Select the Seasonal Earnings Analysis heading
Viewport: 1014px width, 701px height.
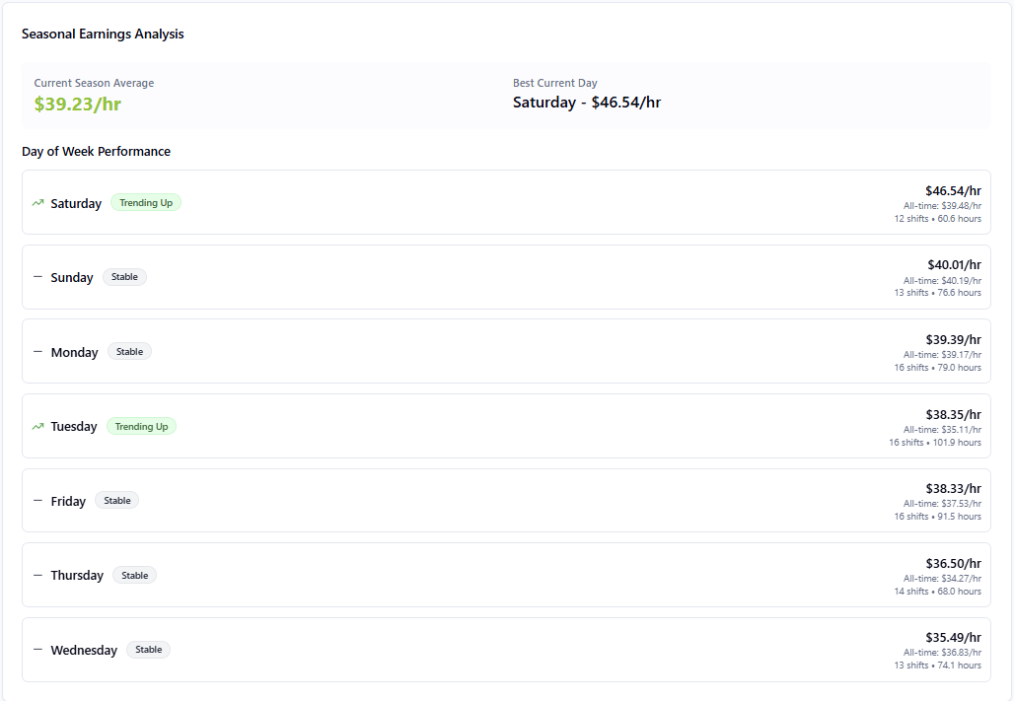[102, 33]
